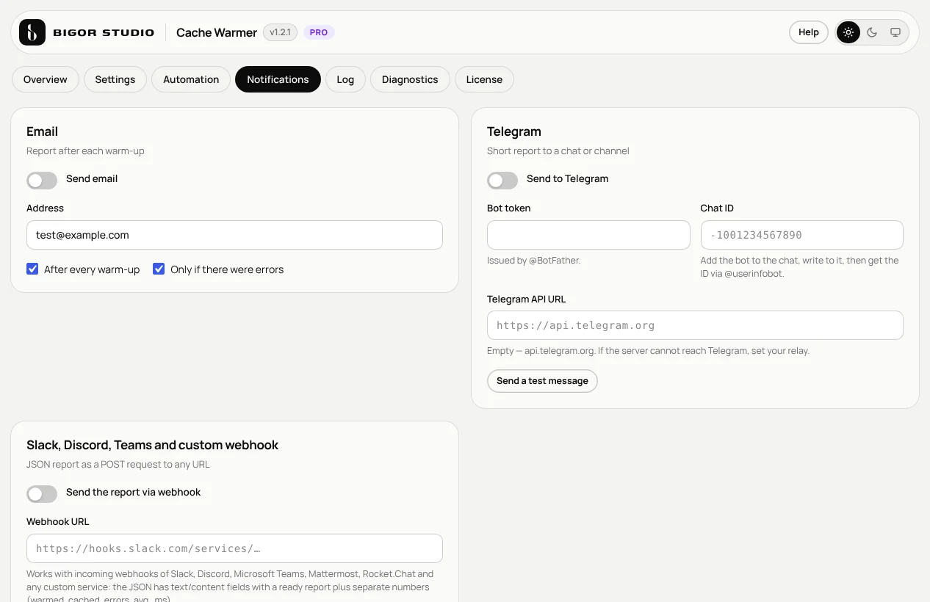Turn on Send to Telegram switch
This screenshot has width=930, height=602.
[502, 180]
